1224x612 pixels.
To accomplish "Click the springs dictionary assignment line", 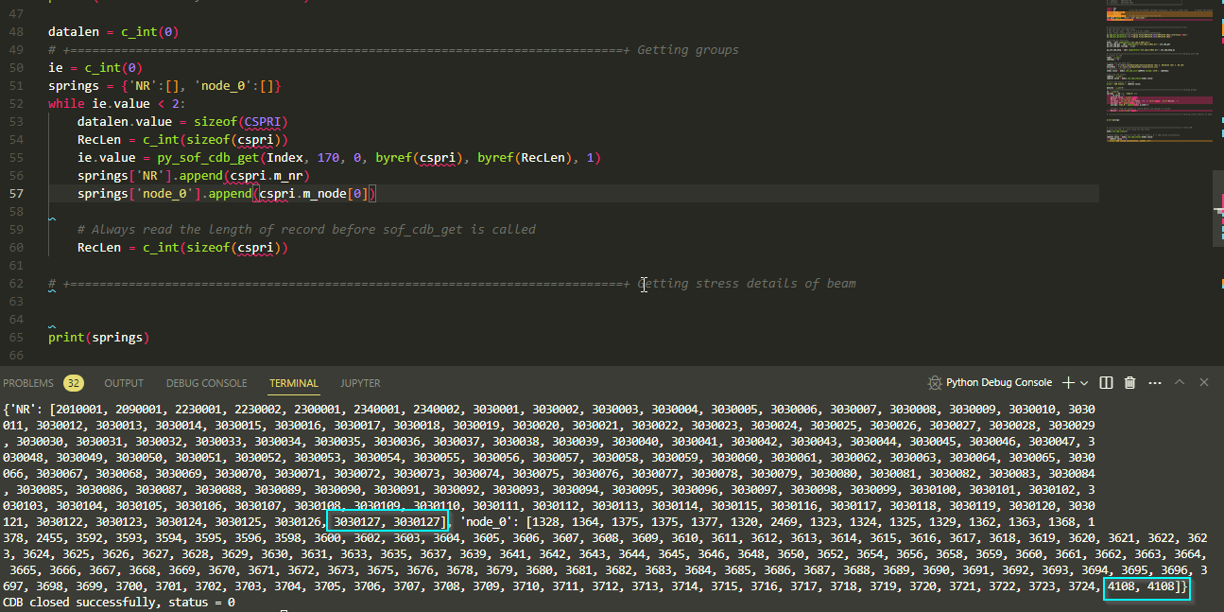I will coord(165,86).
